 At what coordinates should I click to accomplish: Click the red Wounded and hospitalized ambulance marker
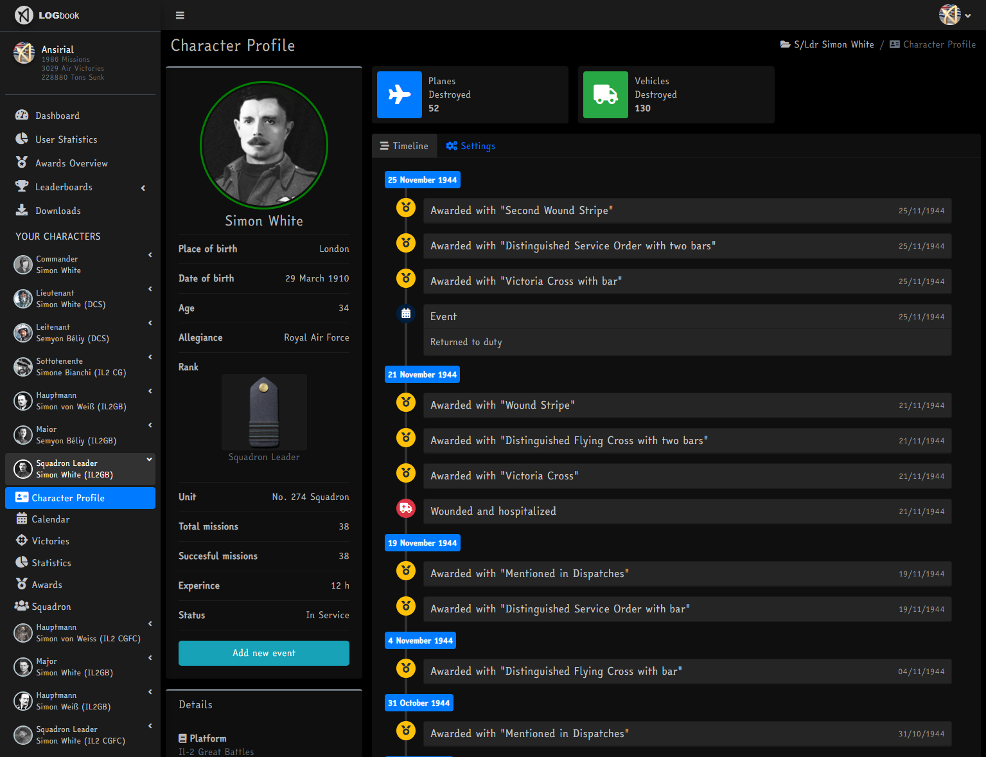click(406, 508)
